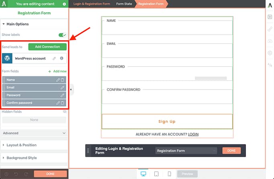This screenshot has width=274, height=179.
Task: Expand the Background Style section
Action: point(34,158)
